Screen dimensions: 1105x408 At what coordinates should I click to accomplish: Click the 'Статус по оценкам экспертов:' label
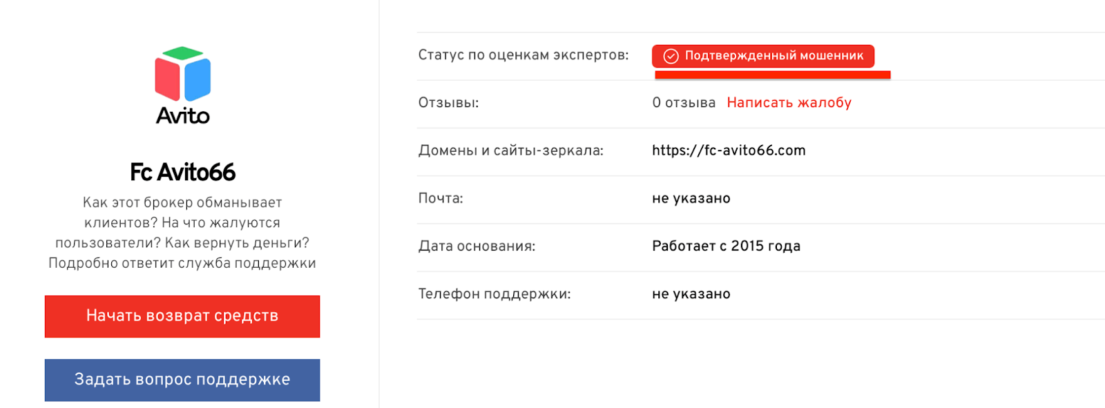[x=523, y=55]
